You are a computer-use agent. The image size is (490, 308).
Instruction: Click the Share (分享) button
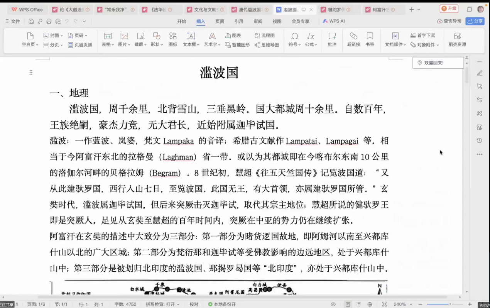pos(475,21)
